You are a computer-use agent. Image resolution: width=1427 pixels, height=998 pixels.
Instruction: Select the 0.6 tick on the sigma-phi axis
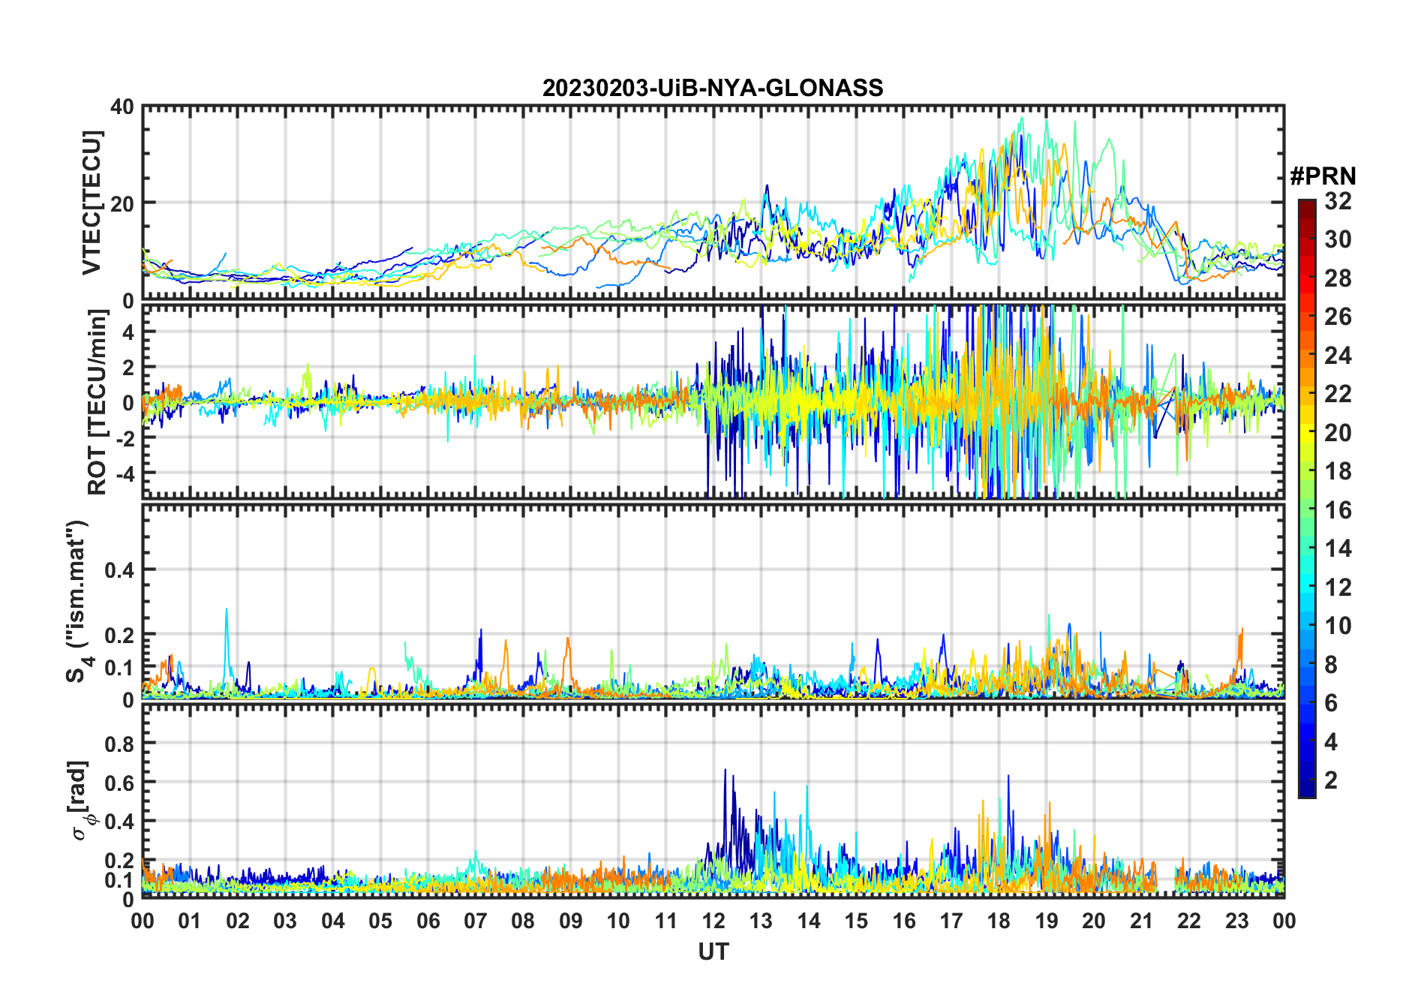click(119, 783)
